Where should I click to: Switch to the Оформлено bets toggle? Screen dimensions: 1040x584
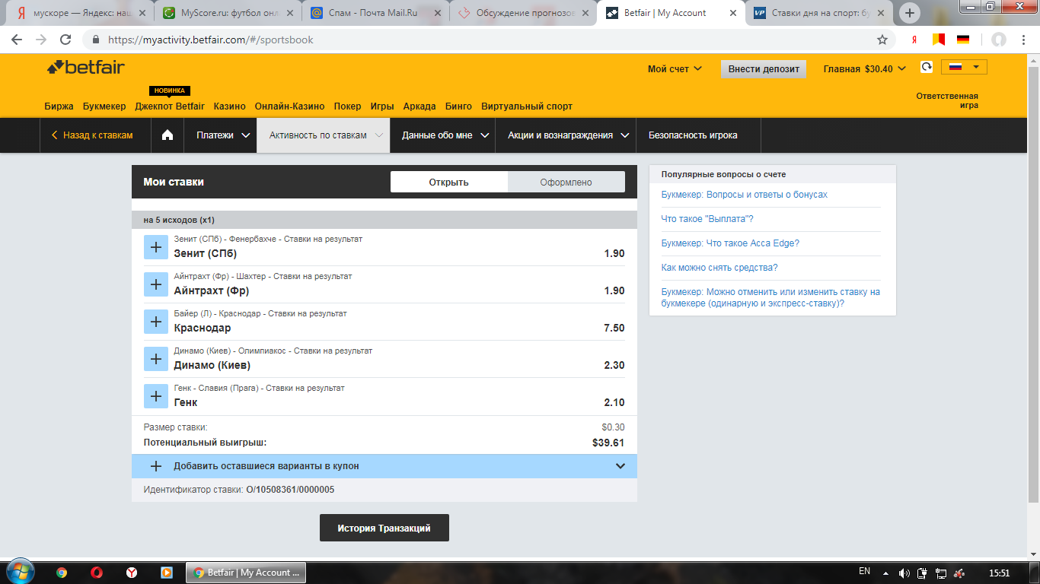pos(566,182)
